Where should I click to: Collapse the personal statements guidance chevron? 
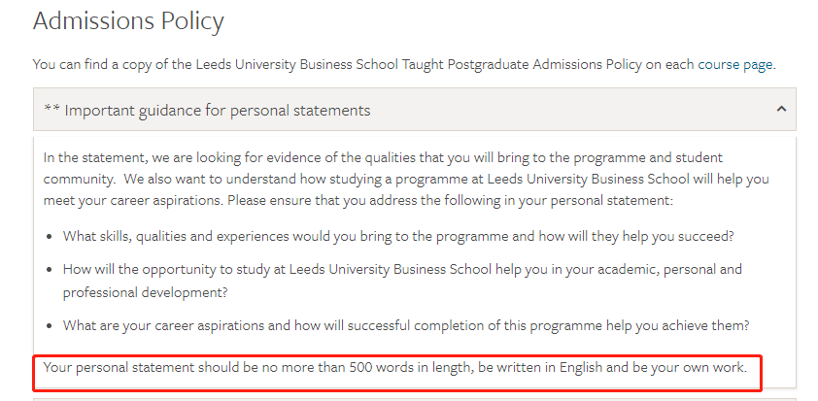point(781,109)
